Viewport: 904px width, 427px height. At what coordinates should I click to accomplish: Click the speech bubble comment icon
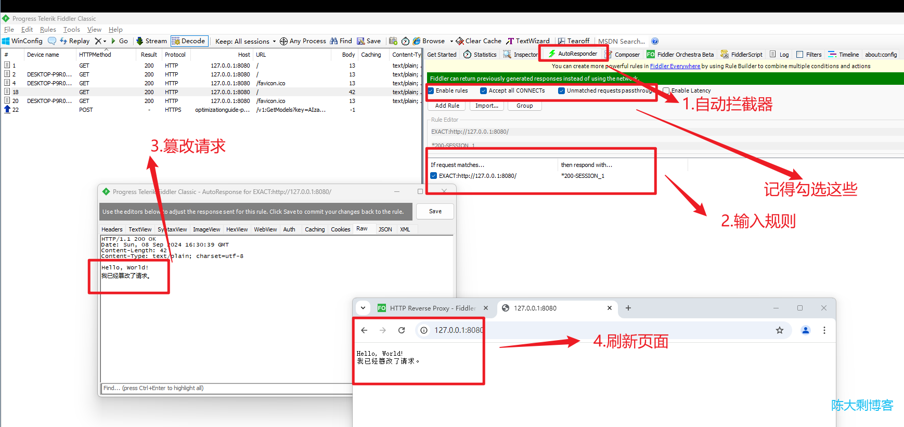point(52,41)
